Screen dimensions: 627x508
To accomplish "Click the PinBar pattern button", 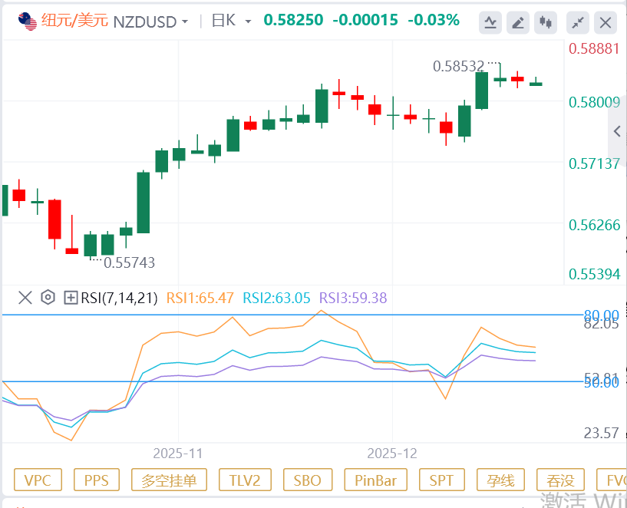I will coord(375,480).
